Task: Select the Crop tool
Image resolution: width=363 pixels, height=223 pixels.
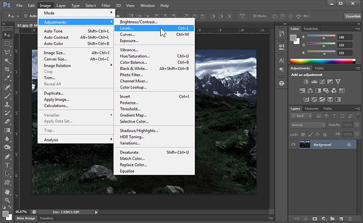Action: tap(7, 70)
